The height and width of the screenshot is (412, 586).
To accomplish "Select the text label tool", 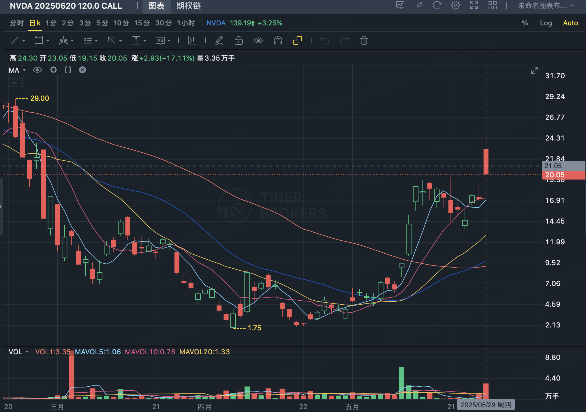I will click(160, 40).
